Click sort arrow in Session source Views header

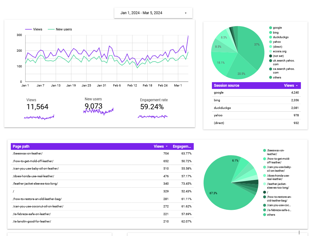(x=297, y=86)
